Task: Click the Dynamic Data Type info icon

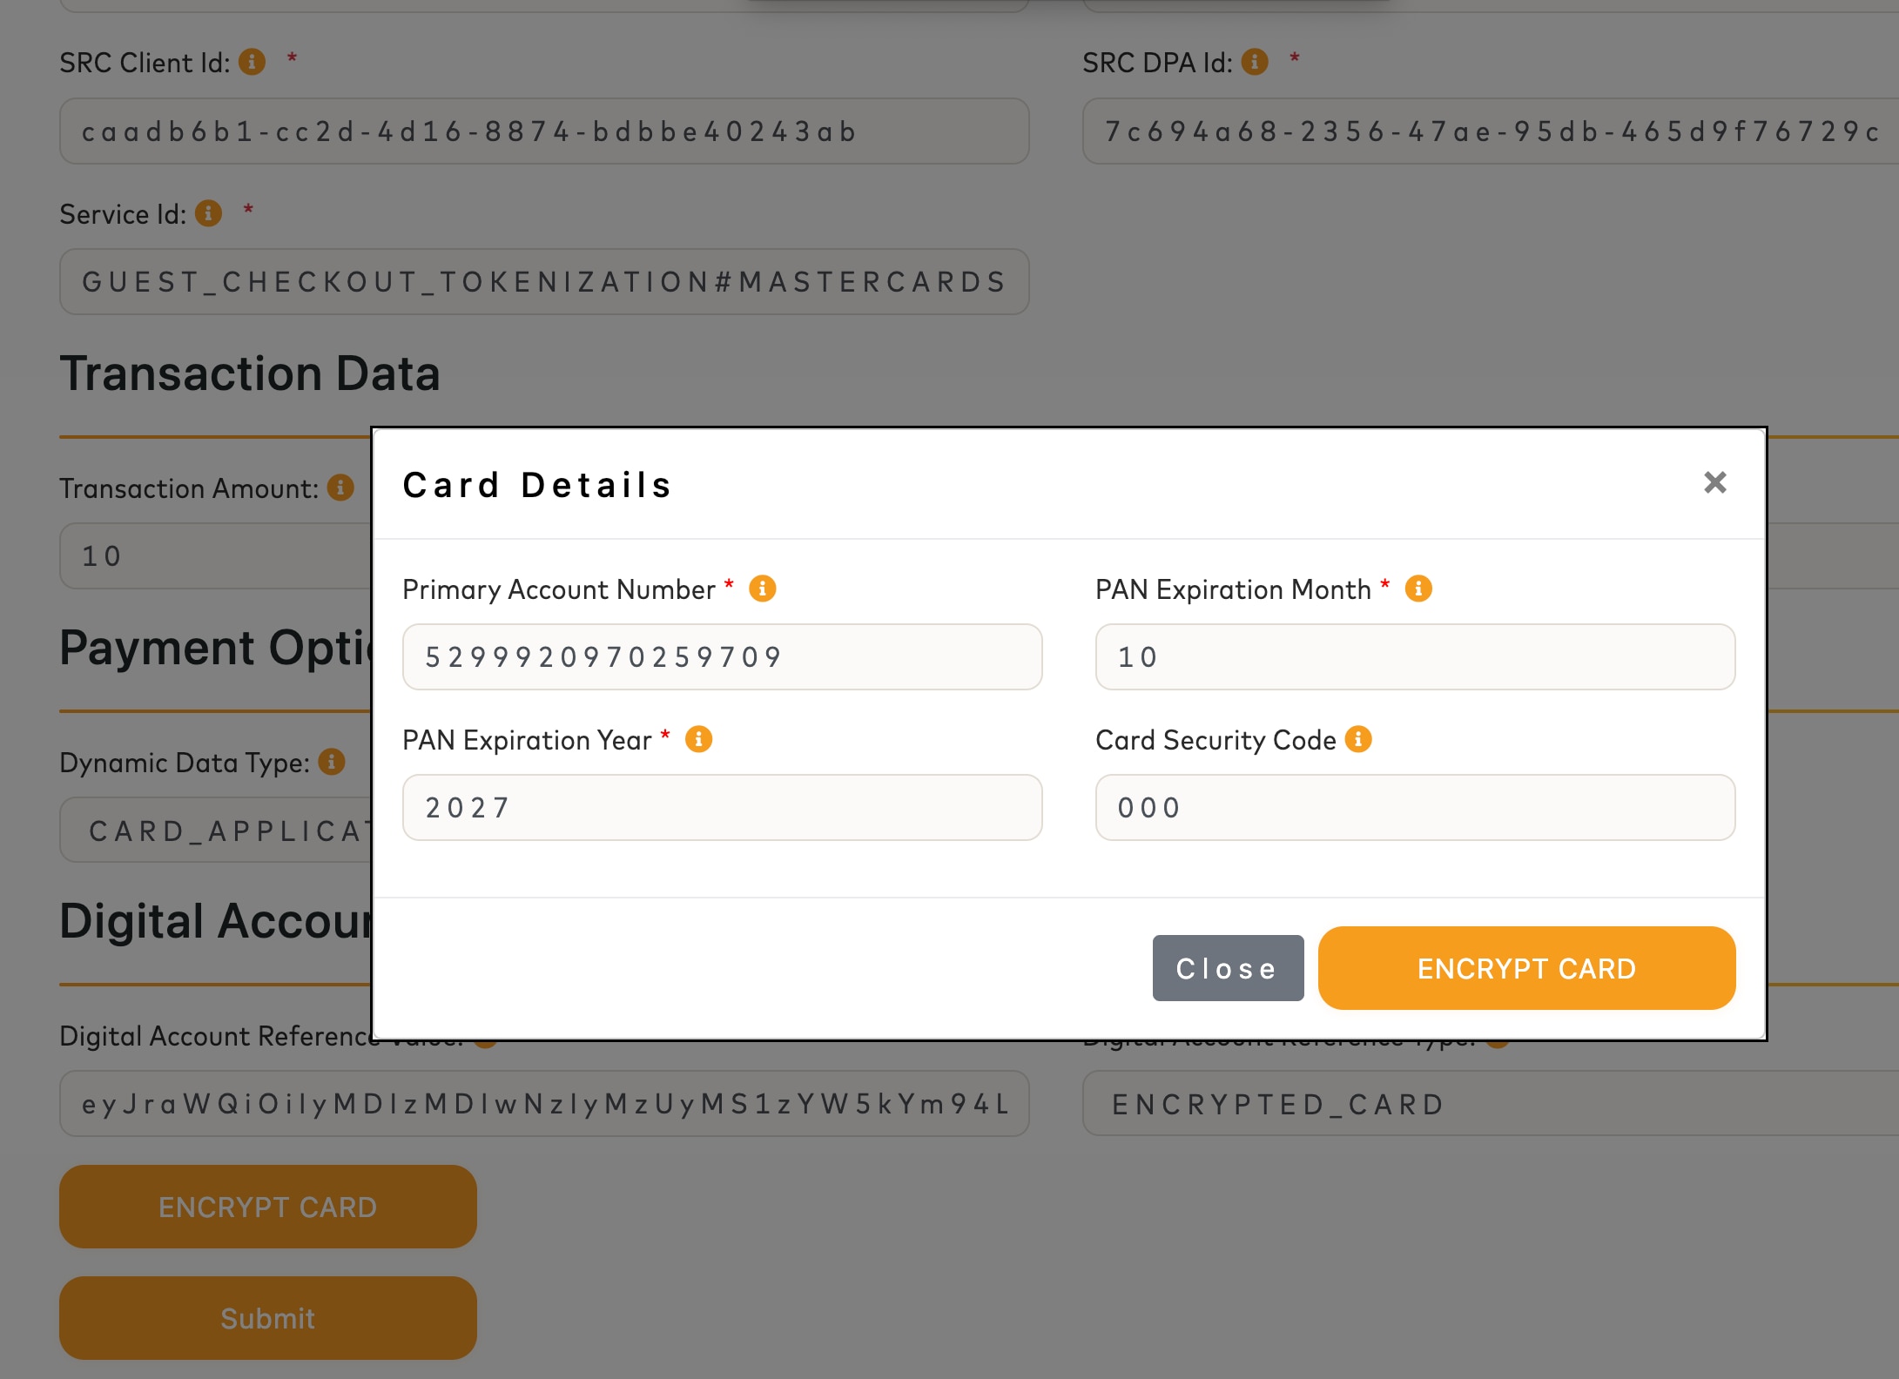Action: tap(332, 762)
